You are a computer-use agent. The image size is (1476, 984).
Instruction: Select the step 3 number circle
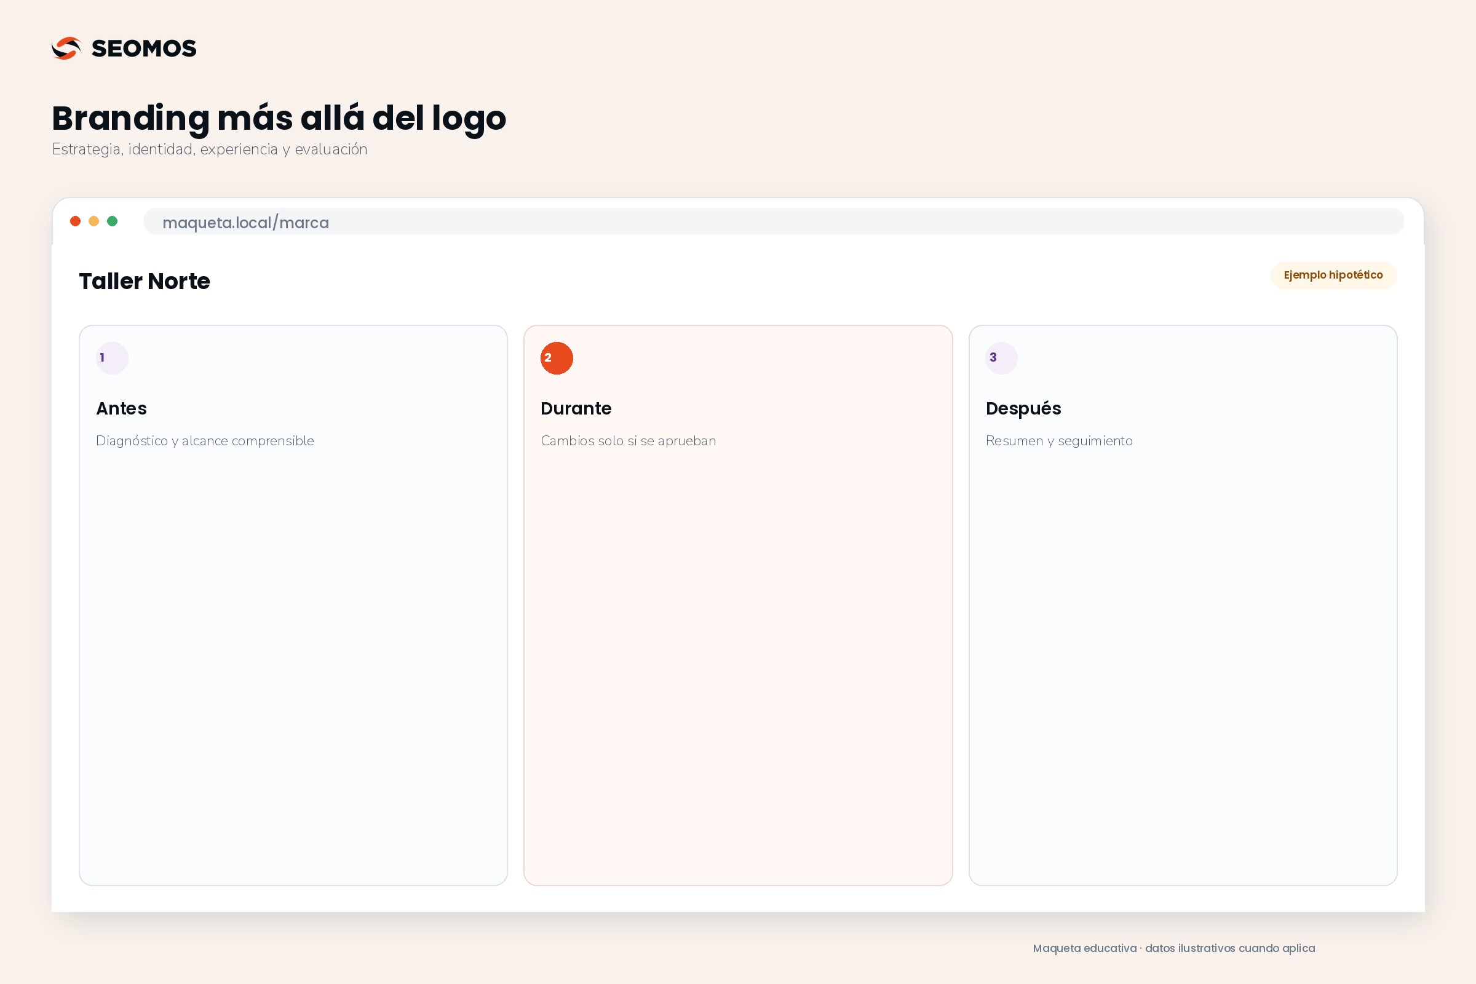1002,359
